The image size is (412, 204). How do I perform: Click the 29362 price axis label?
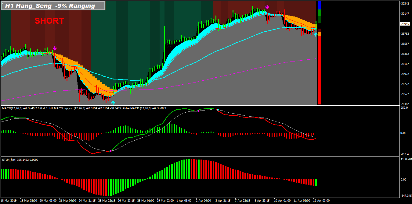pyautogui.click(x=405, y=54)
